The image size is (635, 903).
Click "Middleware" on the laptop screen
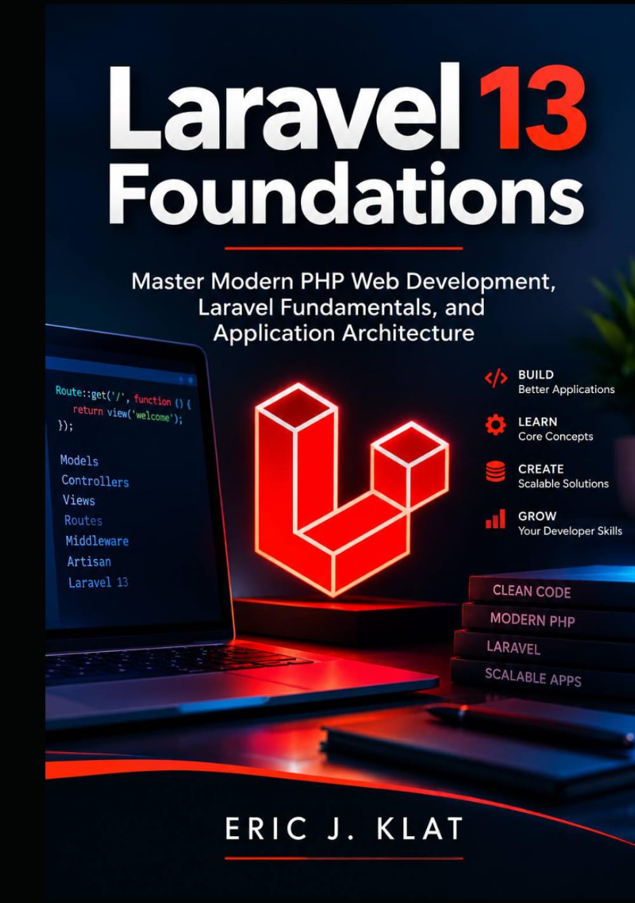click(97, 541)
